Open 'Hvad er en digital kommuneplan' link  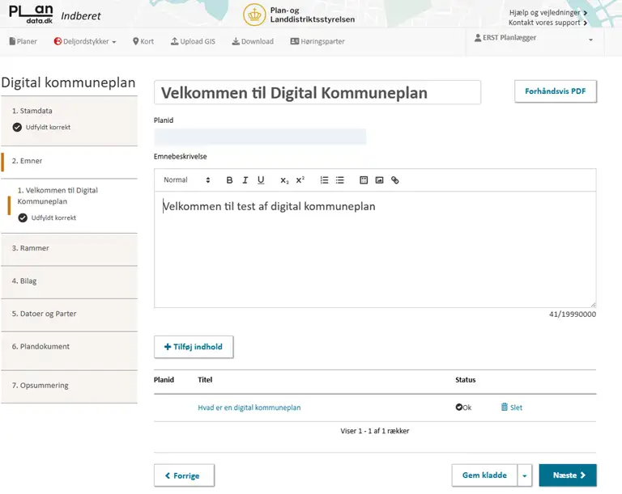[249, 407]
